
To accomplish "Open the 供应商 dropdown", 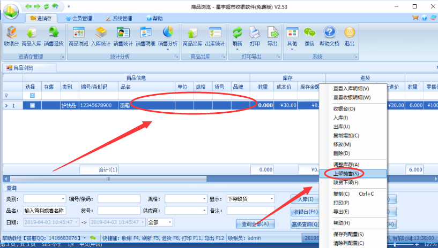I will coord(204,211).
